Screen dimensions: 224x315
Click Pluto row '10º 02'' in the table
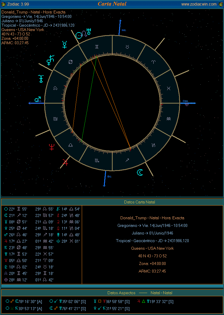[16, 267]
